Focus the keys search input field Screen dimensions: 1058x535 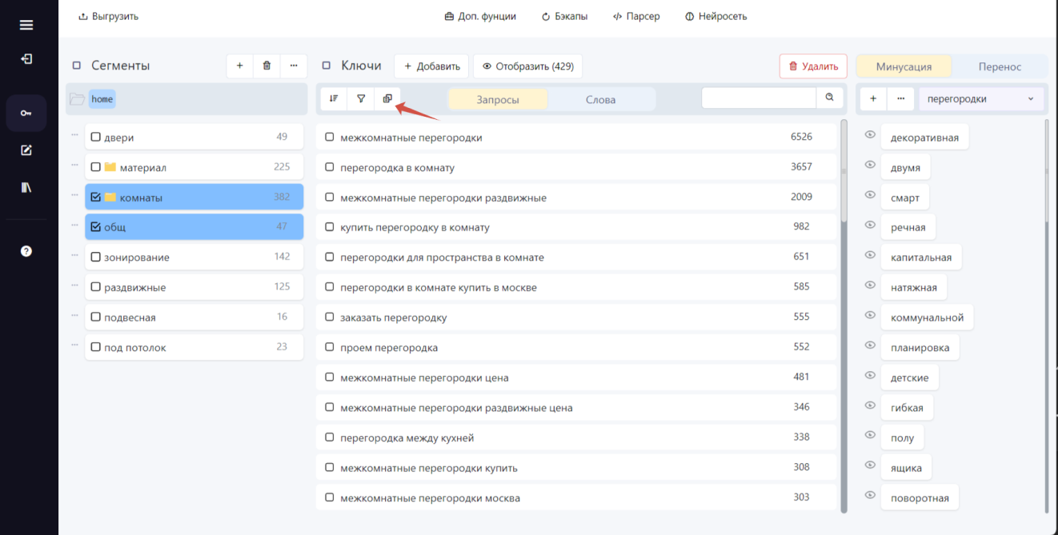(x=759, y=98)
